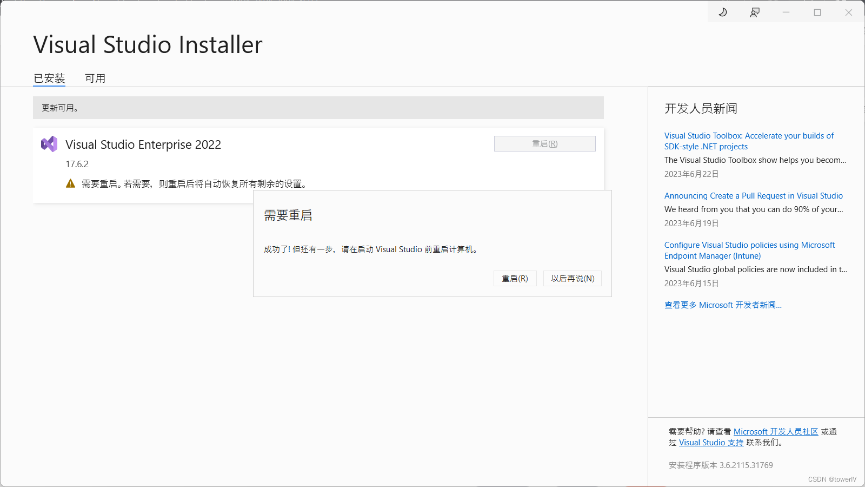Click 重启(R) in the restart dialog
Screen dimensions: 865x487
click(515, 278)
